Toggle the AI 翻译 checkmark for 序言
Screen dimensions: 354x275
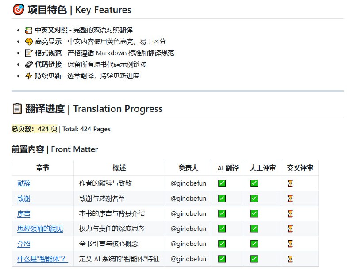coord(222,214)
